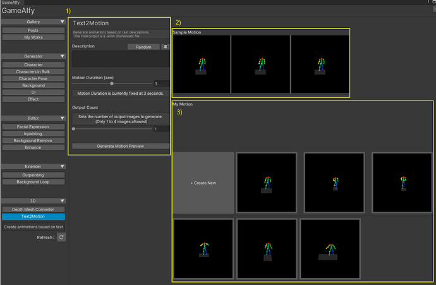Select Text2Motion in the 3D section
Image resolution: width=436 pixels, height=285 pixels.
33,217
